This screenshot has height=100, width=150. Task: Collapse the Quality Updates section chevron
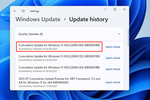pos(119,34)
